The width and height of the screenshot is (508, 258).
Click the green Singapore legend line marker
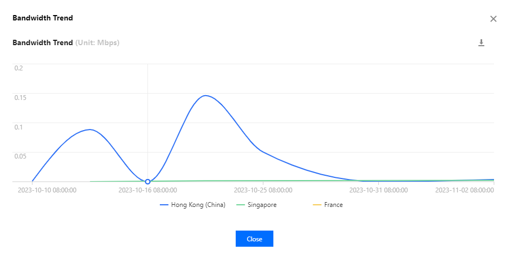tap(241, 205)
